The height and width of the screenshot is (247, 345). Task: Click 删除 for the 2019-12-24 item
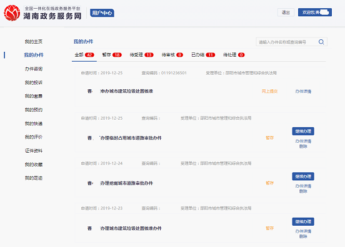point(303,191)
